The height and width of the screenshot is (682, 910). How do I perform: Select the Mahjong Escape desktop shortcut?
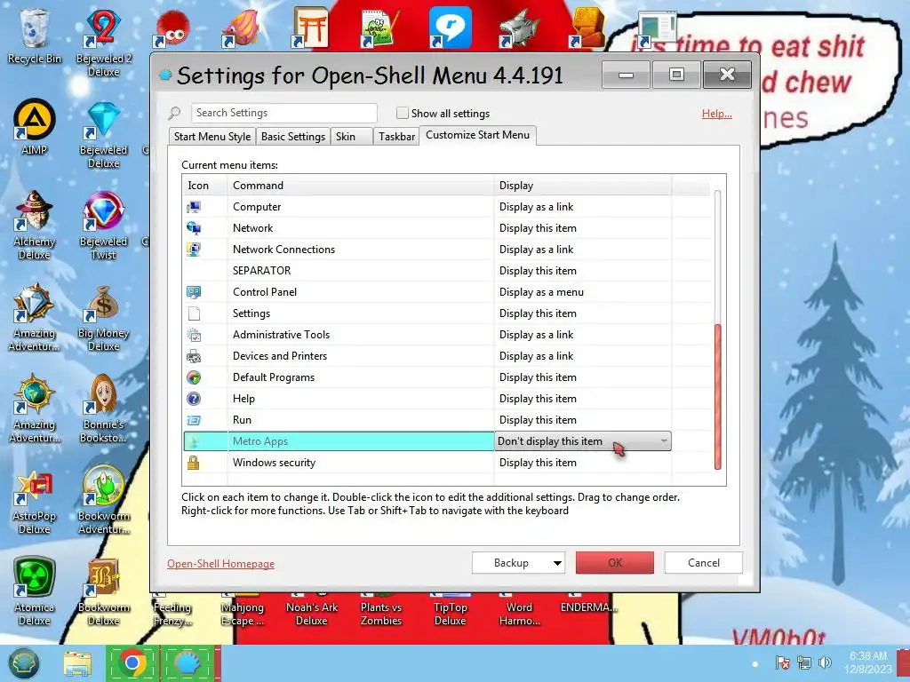click(x=242, y=610)
